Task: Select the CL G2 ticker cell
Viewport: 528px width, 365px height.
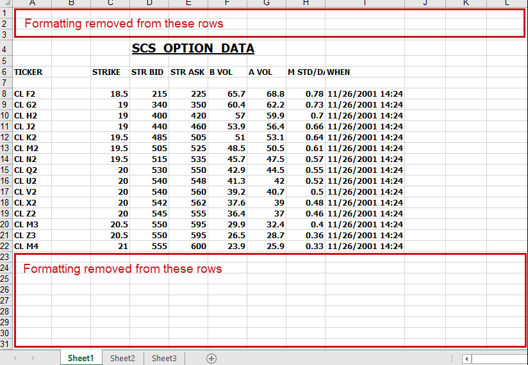Action: pyautogui.click(x=32, y=104)
